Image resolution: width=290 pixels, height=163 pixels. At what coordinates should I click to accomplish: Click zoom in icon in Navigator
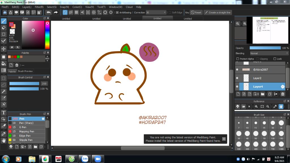[x=245, y=24]
